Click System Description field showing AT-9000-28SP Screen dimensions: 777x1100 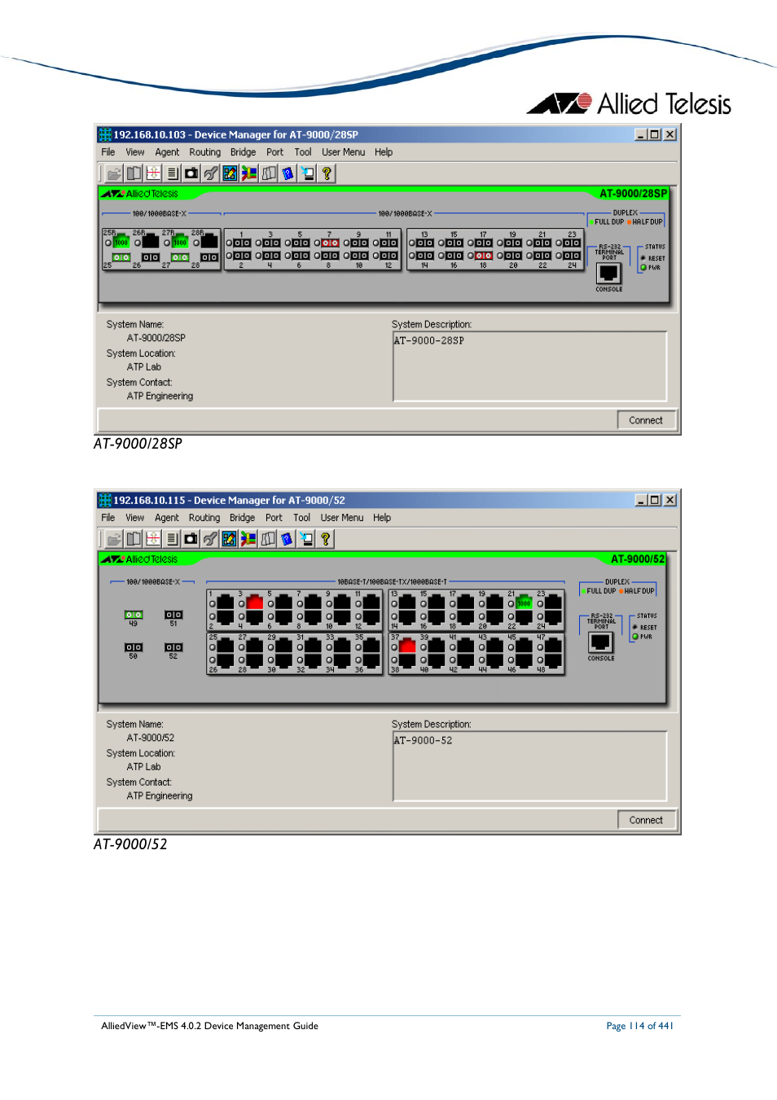coord(530,366)
